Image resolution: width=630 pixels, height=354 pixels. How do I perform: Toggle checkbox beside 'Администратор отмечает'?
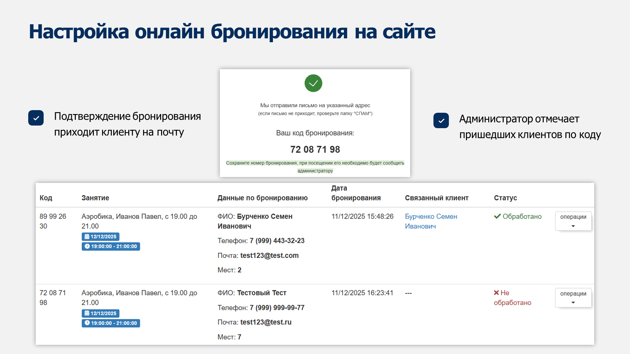(x=441, y=121)
